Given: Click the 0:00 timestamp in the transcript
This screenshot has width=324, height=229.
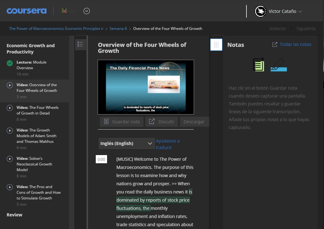Looking at the screenshot, I should (x=101, y=159).
